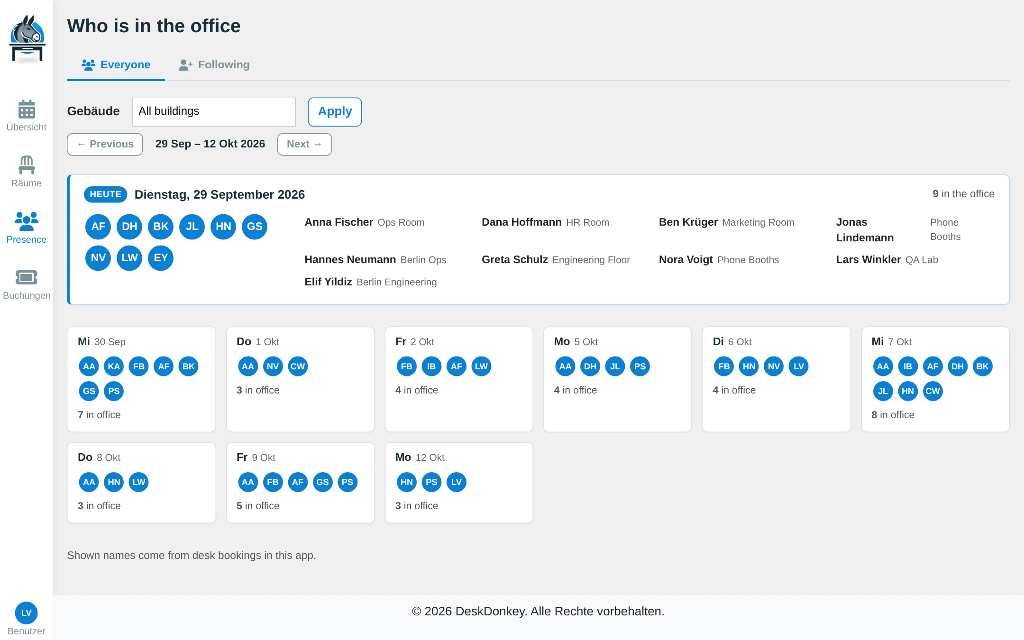The height and width of the screenshot is (640, 1024).
Task: Go to Next date range
Action: point(304,144)
